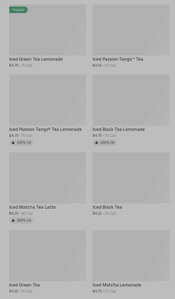The height and width of the screenshot is (299, 175).
Task: Select Iced Passion Tango Tea Lemonade image
Action: [x=48, y=100]
